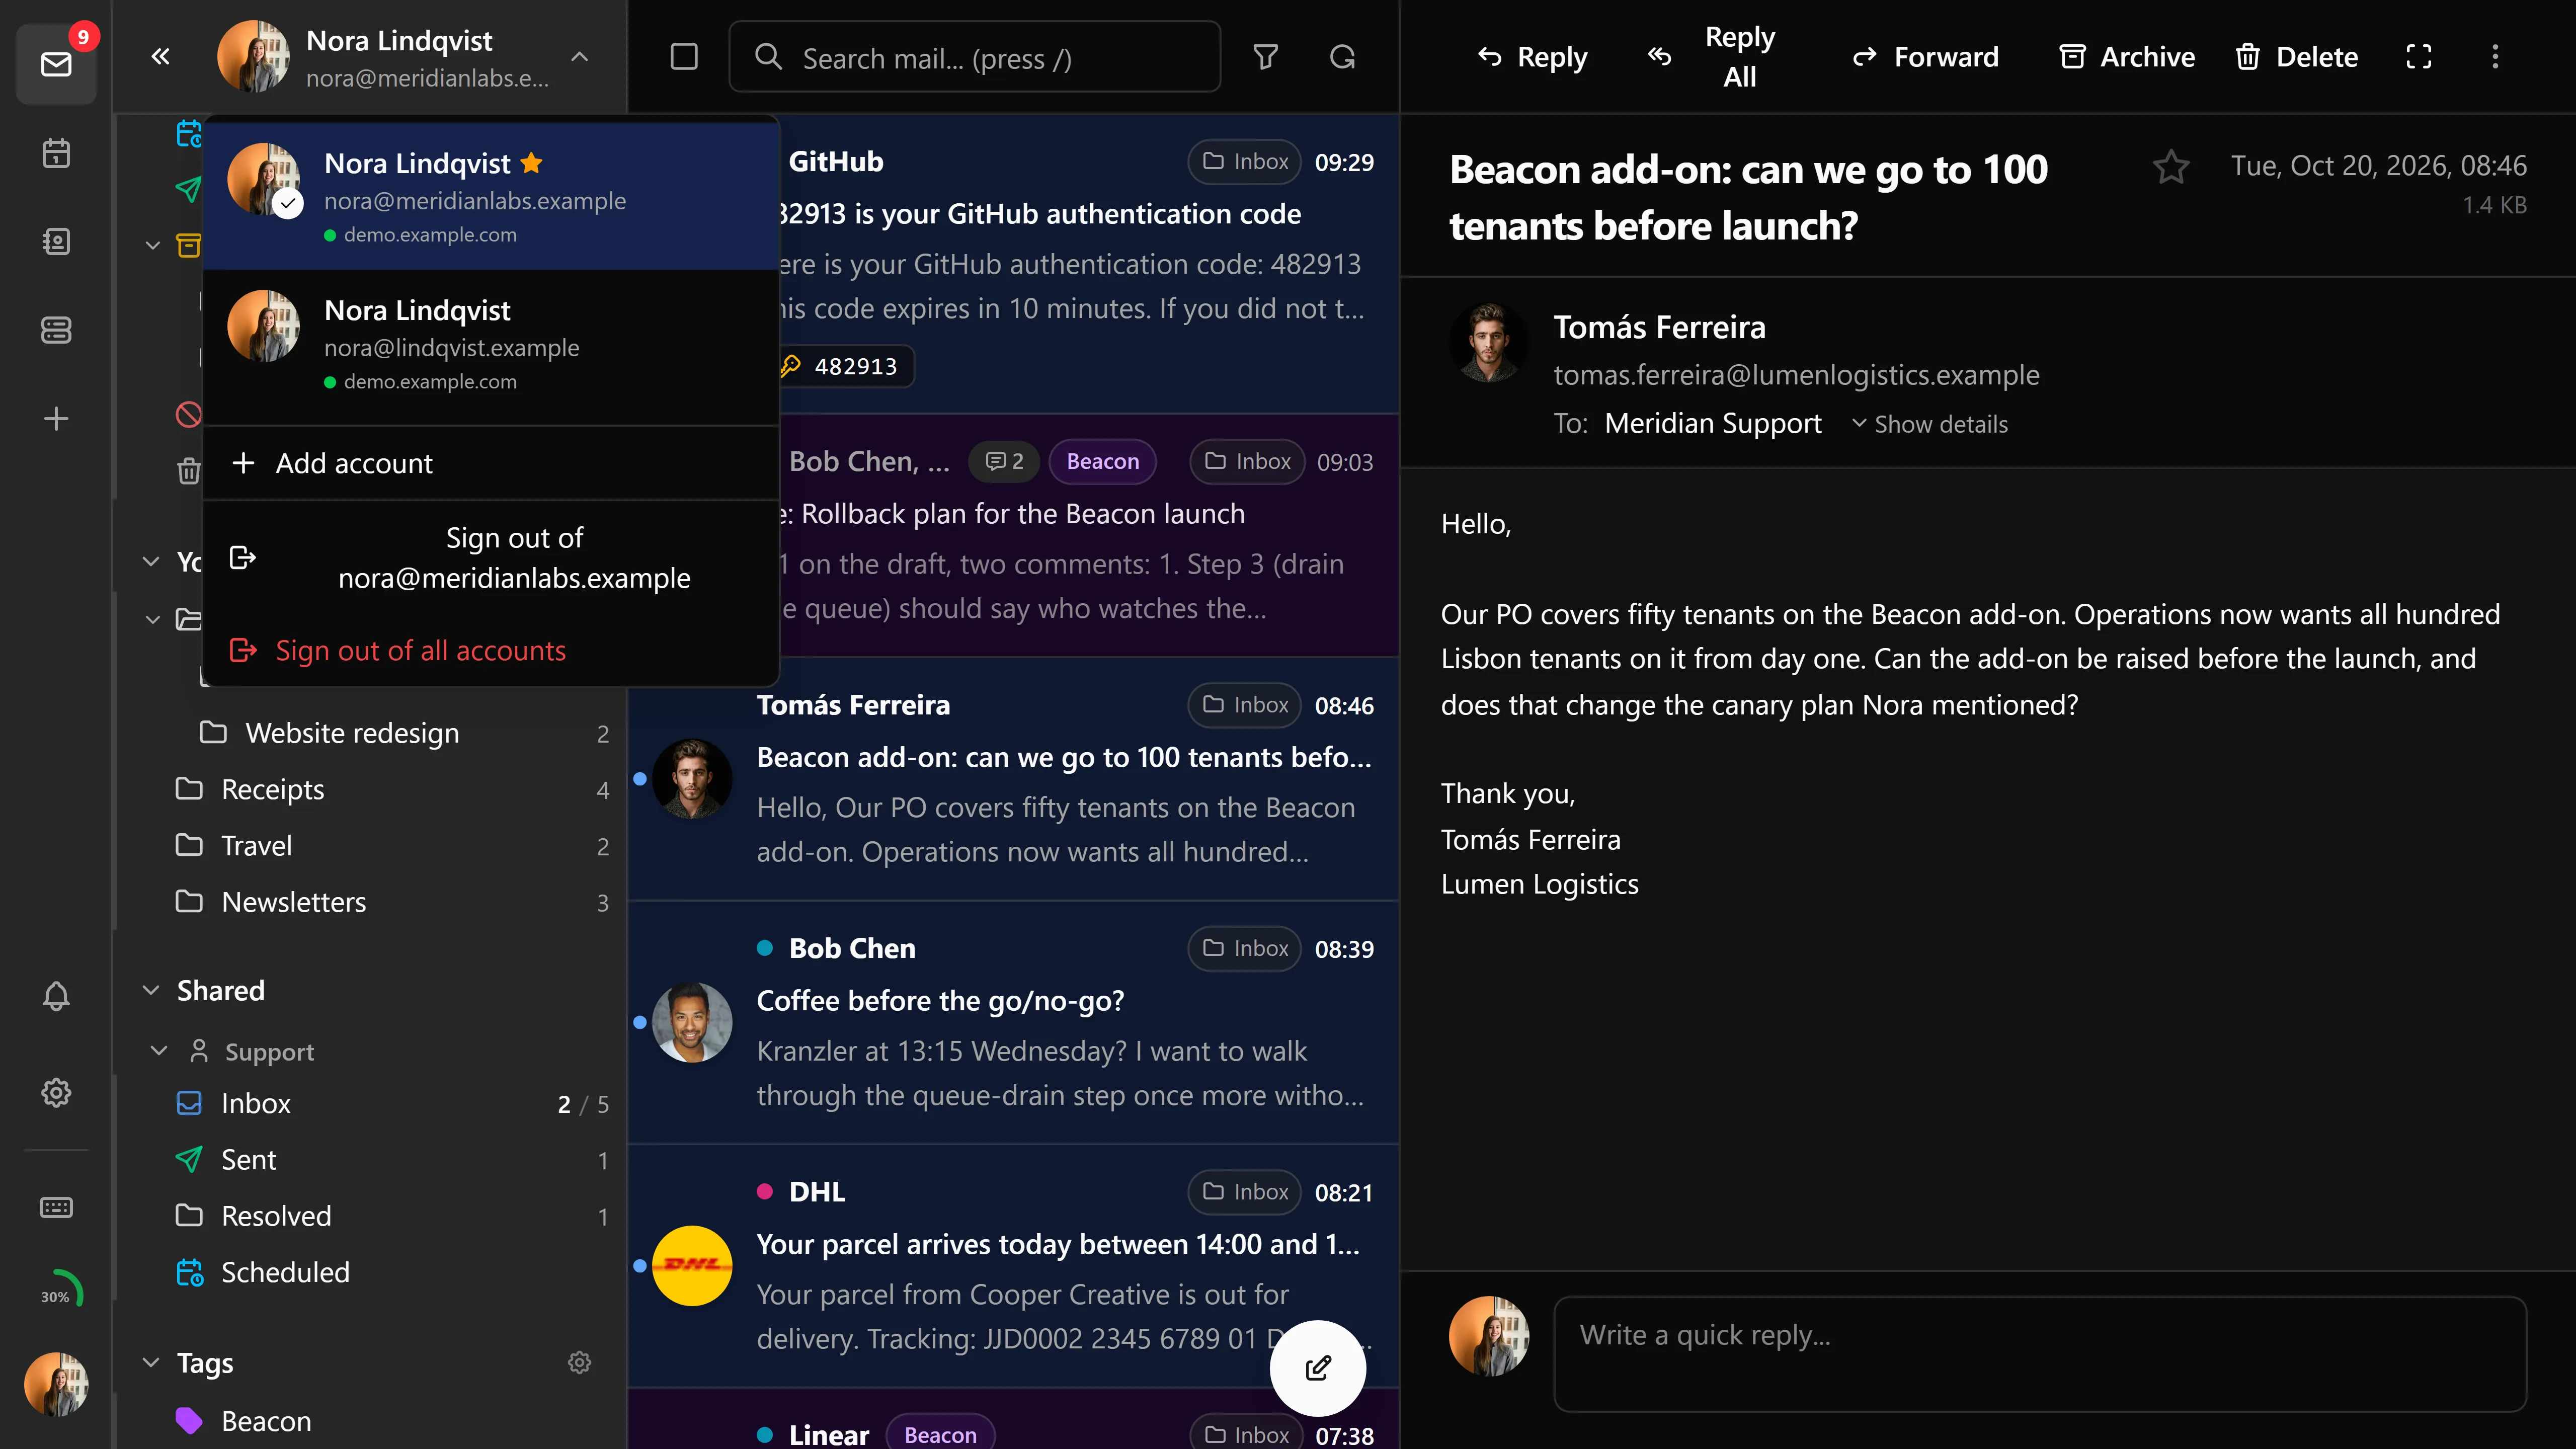Open the Mail icon in the left rail
The height and width of the screenshot is (1449, 2576).
[56, 65]
